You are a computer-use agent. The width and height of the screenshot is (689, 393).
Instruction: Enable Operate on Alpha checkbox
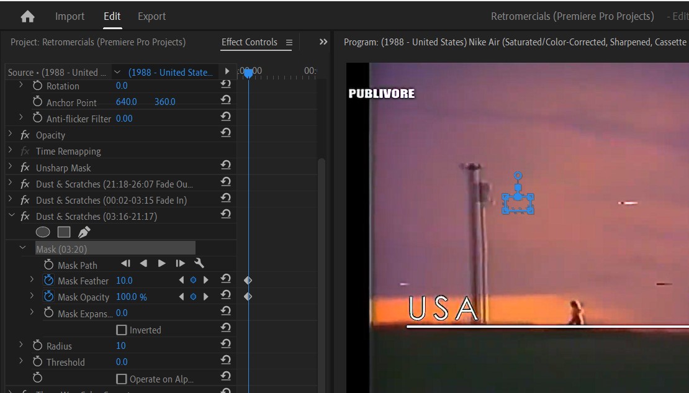click(121, 379)
